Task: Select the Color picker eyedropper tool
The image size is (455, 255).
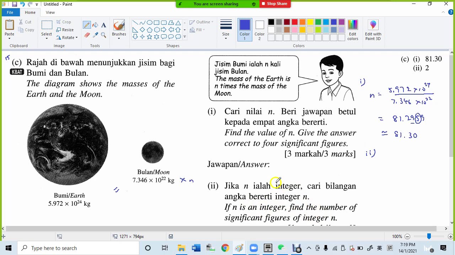Action: pyautogui.click(x=95, y=35)
